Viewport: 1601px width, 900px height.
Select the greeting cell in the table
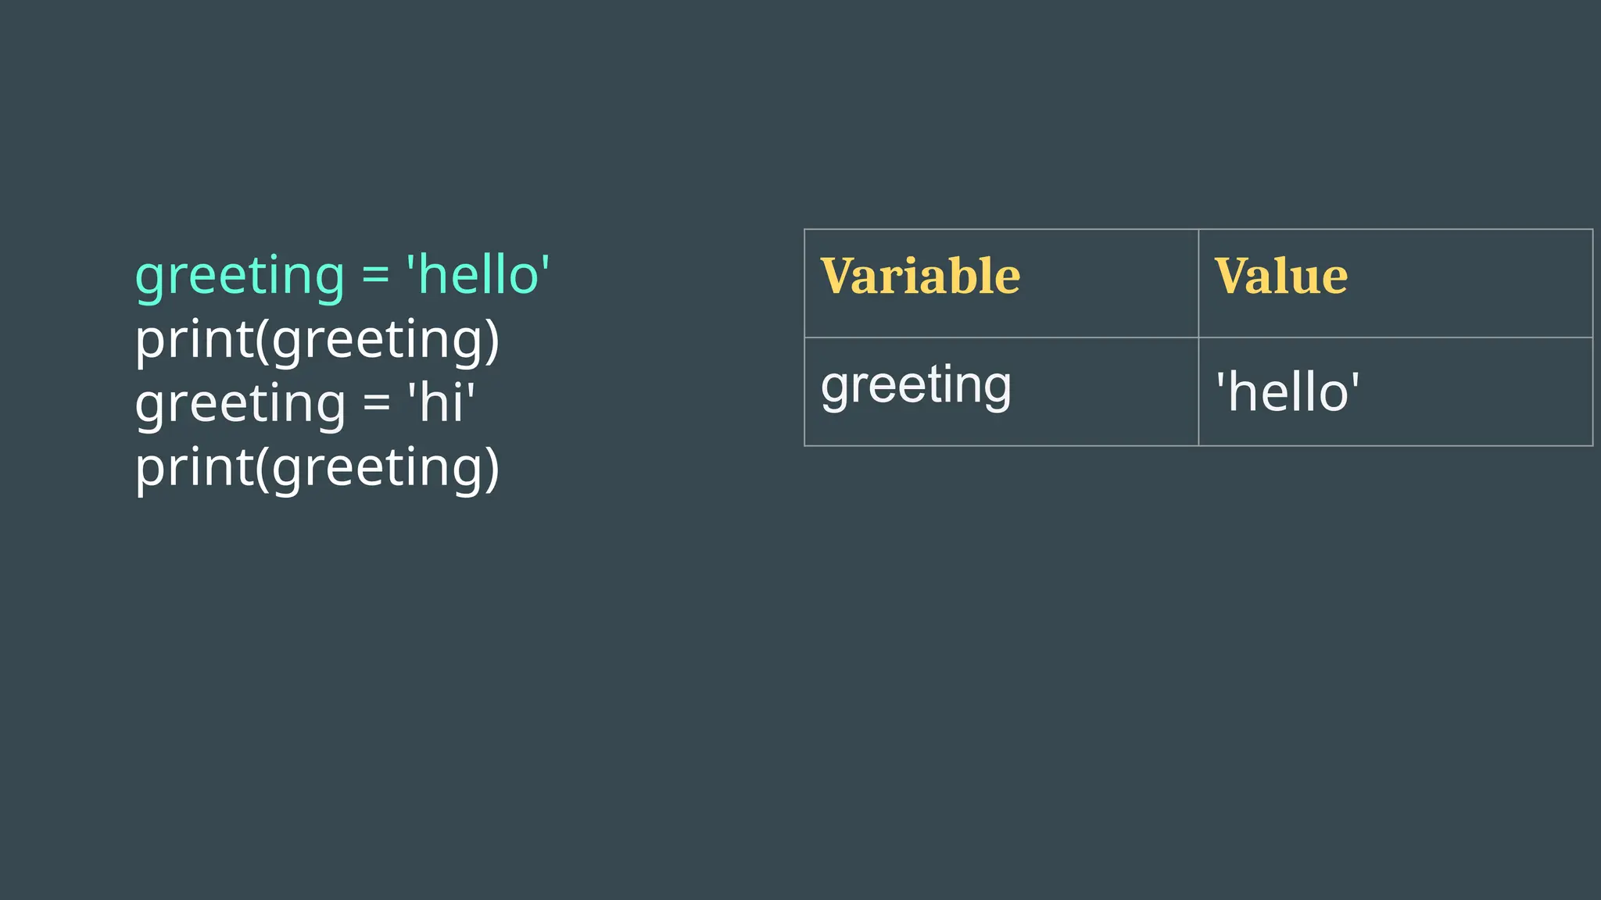(x=915, y=387)
